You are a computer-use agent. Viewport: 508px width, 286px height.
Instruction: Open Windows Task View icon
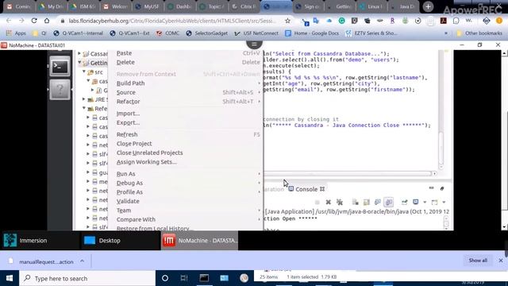pos(184,278)
